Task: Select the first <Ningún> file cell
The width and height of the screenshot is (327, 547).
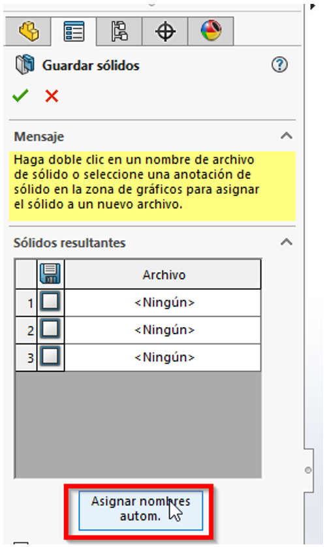Action: [163, 302]
